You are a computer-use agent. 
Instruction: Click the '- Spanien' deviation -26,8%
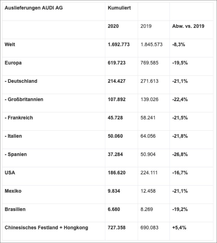pyautogui.click(x=180, y=154)
